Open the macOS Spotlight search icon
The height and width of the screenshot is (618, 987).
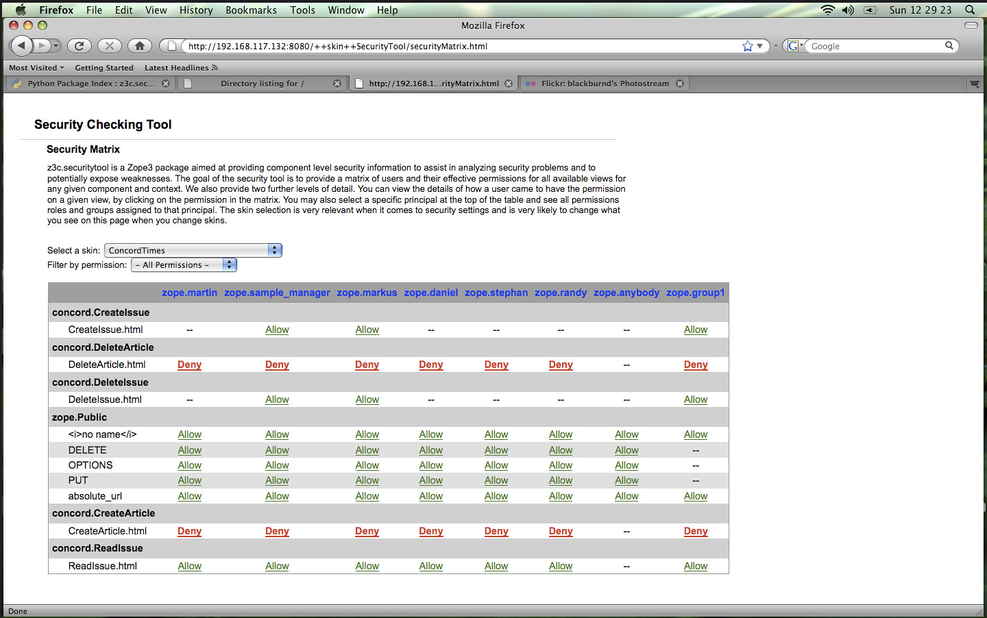(970, 10)
